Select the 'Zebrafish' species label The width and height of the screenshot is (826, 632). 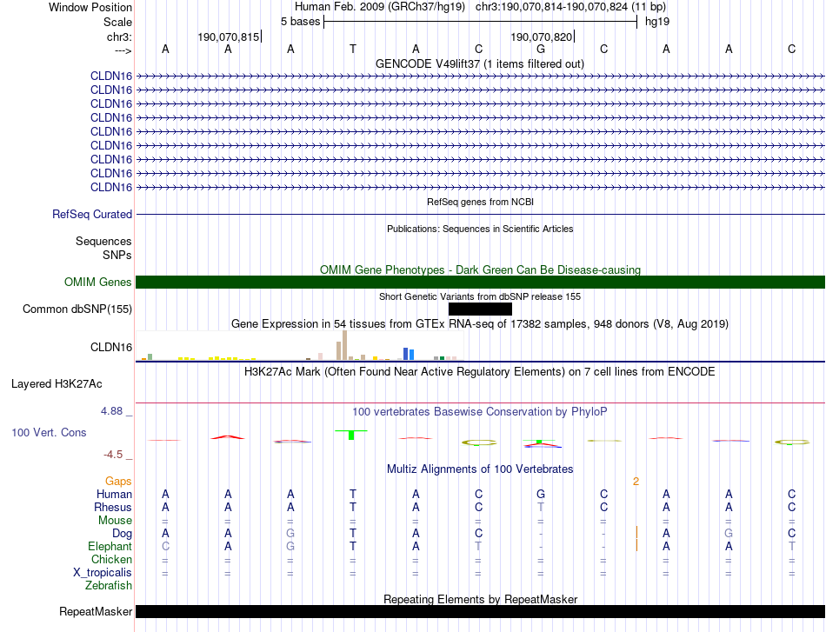[109, 585]
